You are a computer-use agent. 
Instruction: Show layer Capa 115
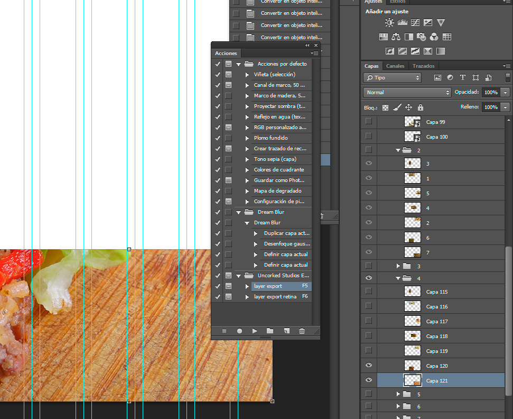coord(369,291)
